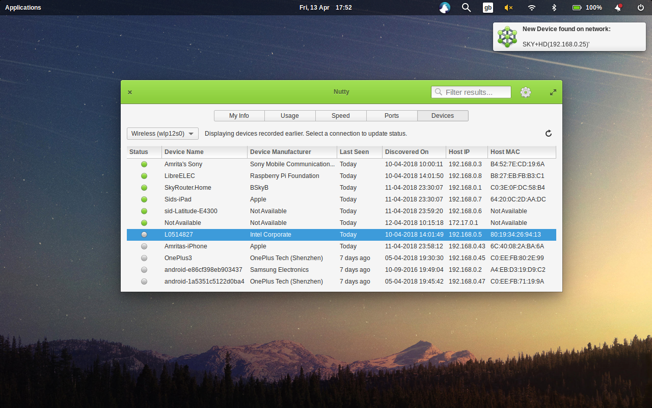Click gray status dot for L0514827
This screenshot has height=408, width=652.
[x=144, y=235]
